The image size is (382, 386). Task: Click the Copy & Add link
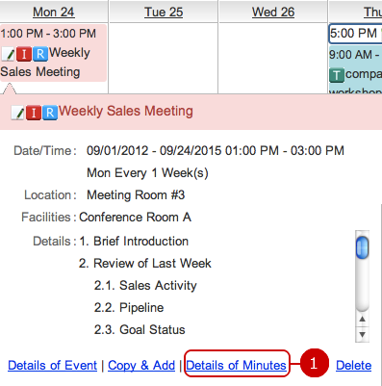tap(141, 366)
